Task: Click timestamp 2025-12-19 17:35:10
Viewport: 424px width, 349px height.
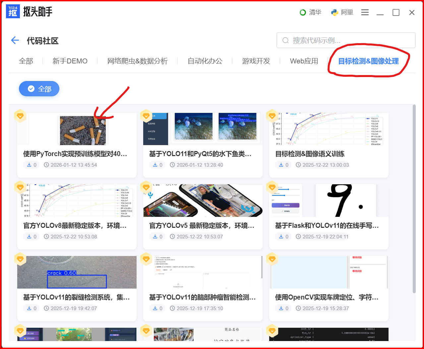Action: [x=200, y=308]
